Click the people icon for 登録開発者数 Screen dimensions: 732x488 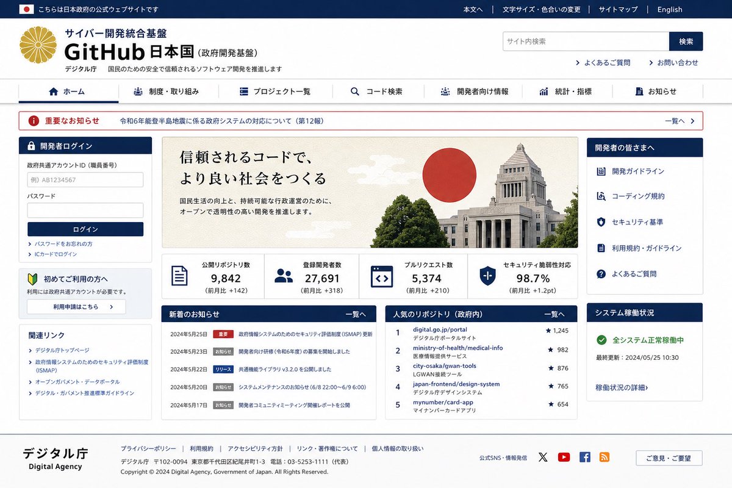(284, 276)
